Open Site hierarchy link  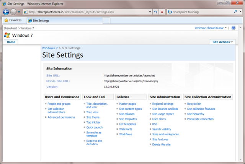196,114
